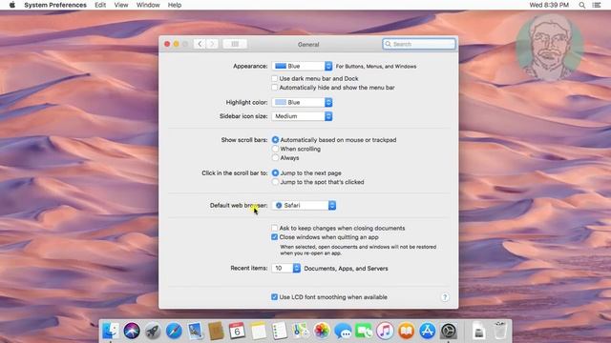Minimize the General preferences window
611x343 pixels.
(x=176, y=44)
